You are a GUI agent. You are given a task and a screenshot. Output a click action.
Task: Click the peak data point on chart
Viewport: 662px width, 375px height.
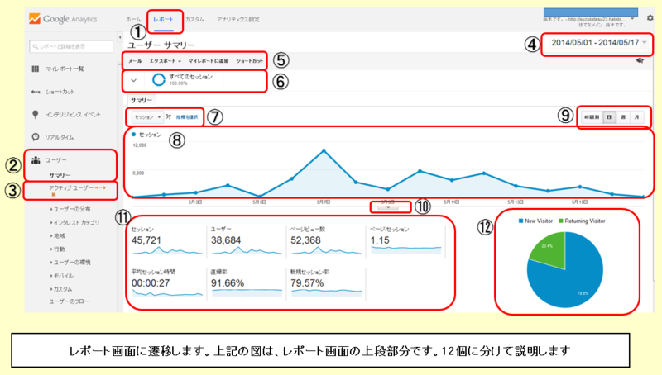point(324,150)
